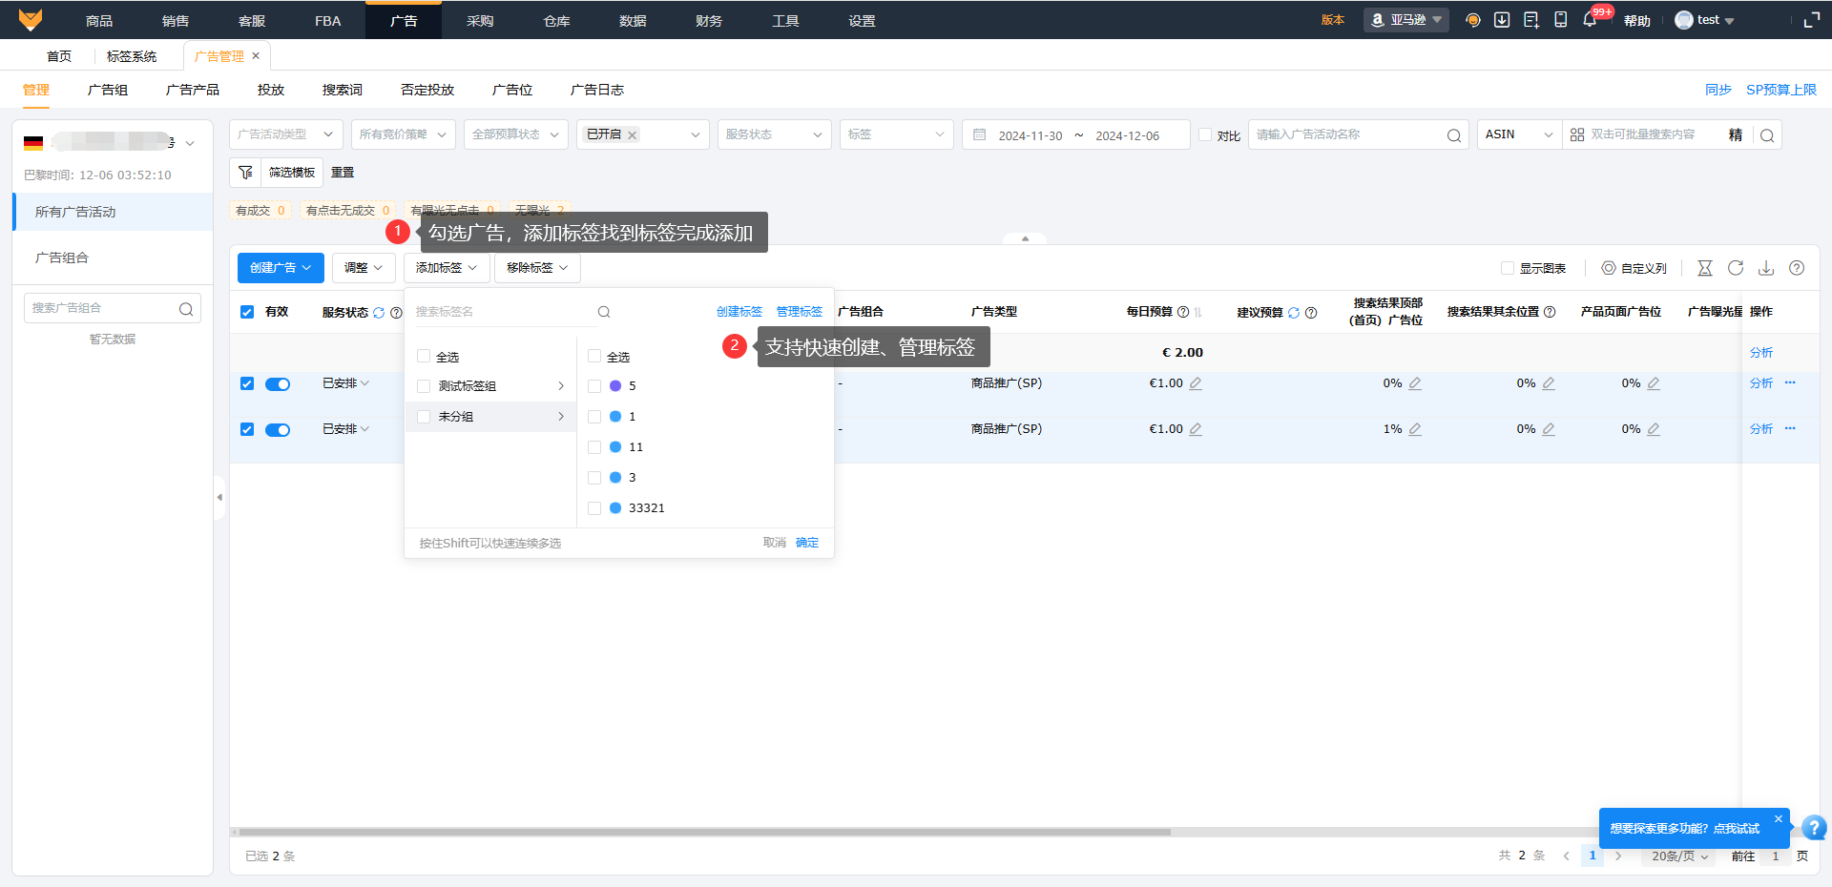Open the 财务 top menu
Screen dimensions: 1832x887
[x=708, y=20]
